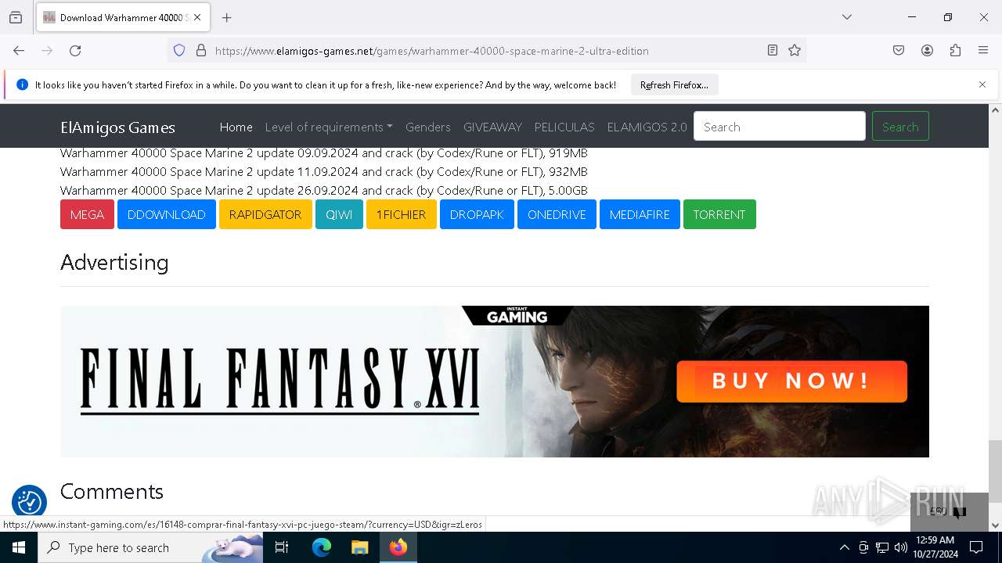This screenshot has width=1002, height=563.
Task: Open GIVEAWAY nav link
Action: (492, 127)
